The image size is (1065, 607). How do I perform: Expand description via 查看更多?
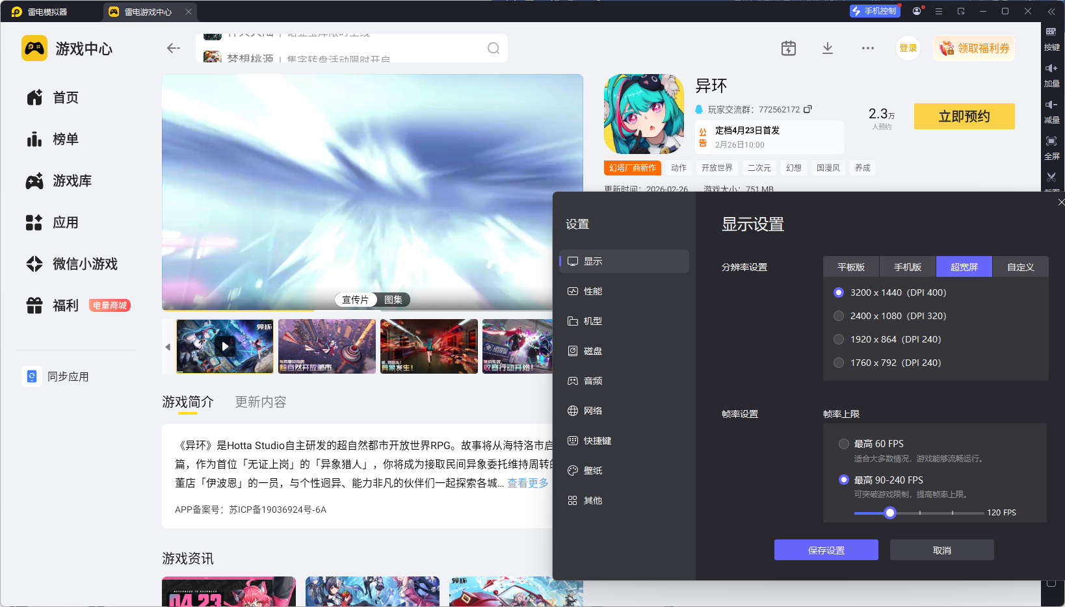point(528,483)
